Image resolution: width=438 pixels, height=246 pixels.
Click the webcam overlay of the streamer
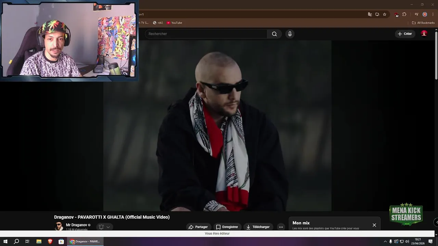(69, 40)
